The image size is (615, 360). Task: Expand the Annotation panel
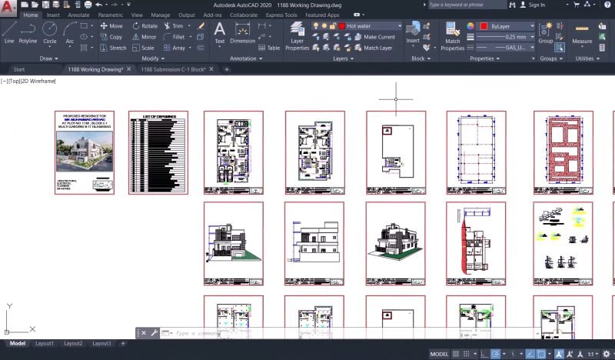246,58
